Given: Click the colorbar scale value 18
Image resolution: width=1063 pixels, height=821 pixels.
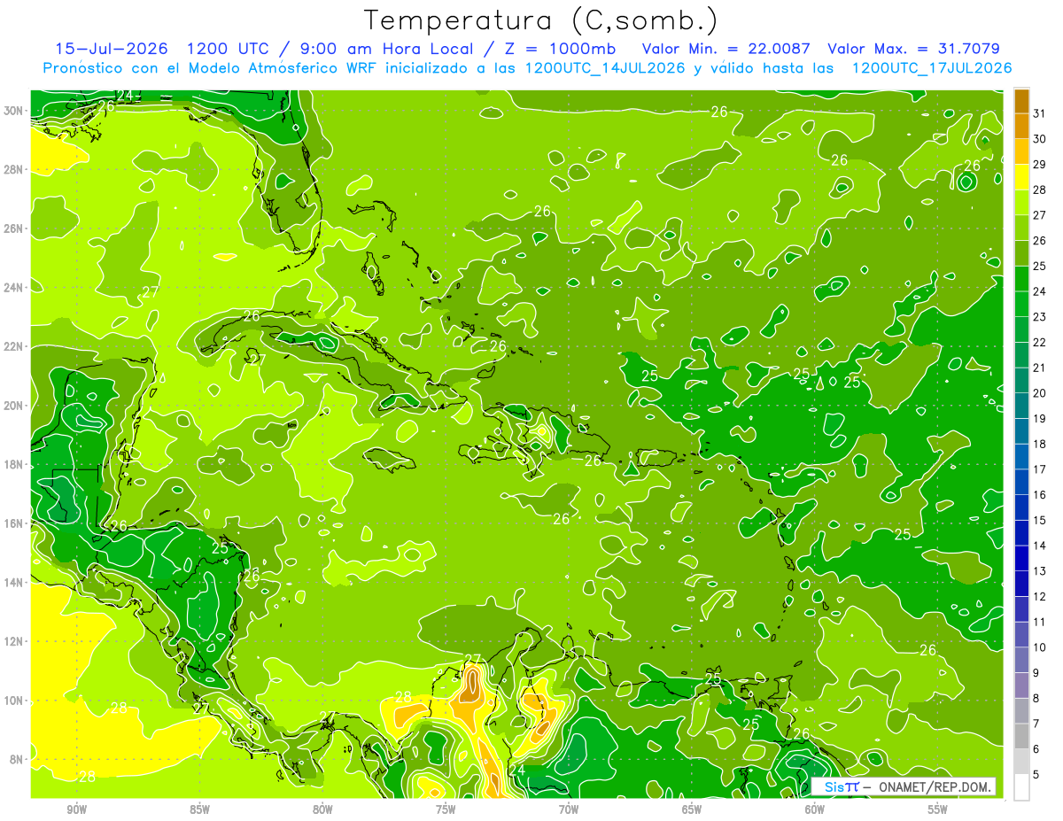Looking at the screenshot, I should (x=1040, y=444).
